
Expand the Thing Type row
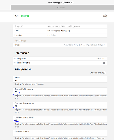(60, 59)
